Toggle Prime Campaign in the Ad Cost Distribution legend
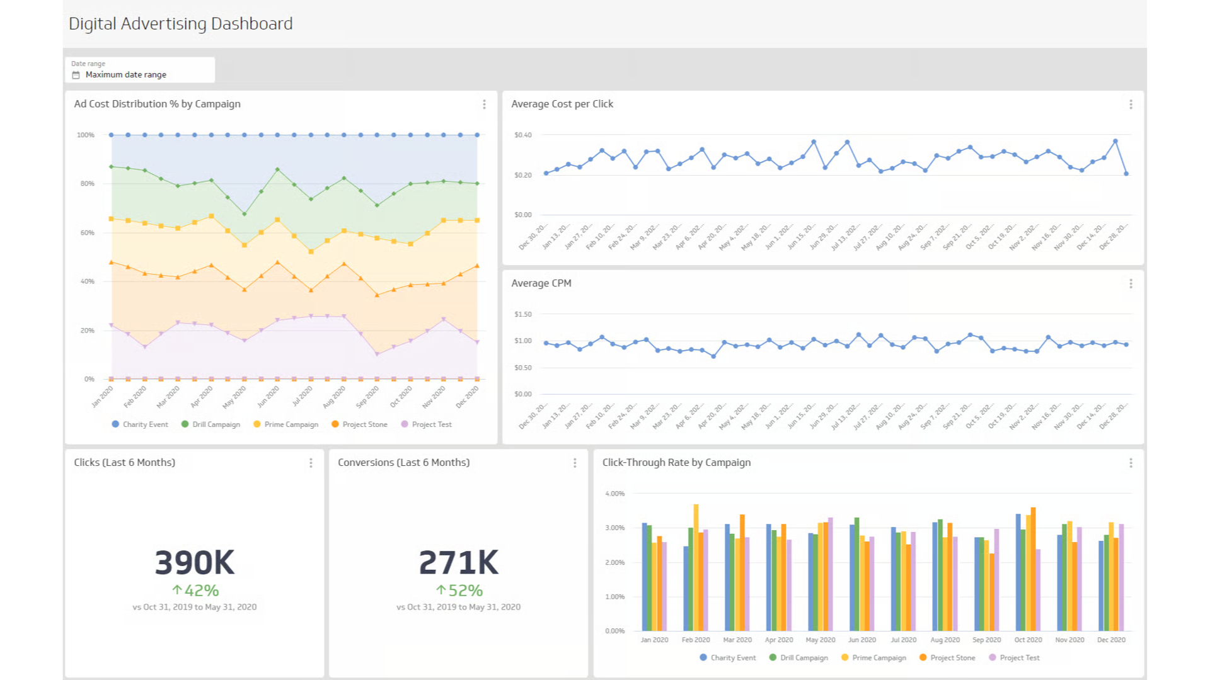The image size is (1210, 680). [x=287, y=424]
